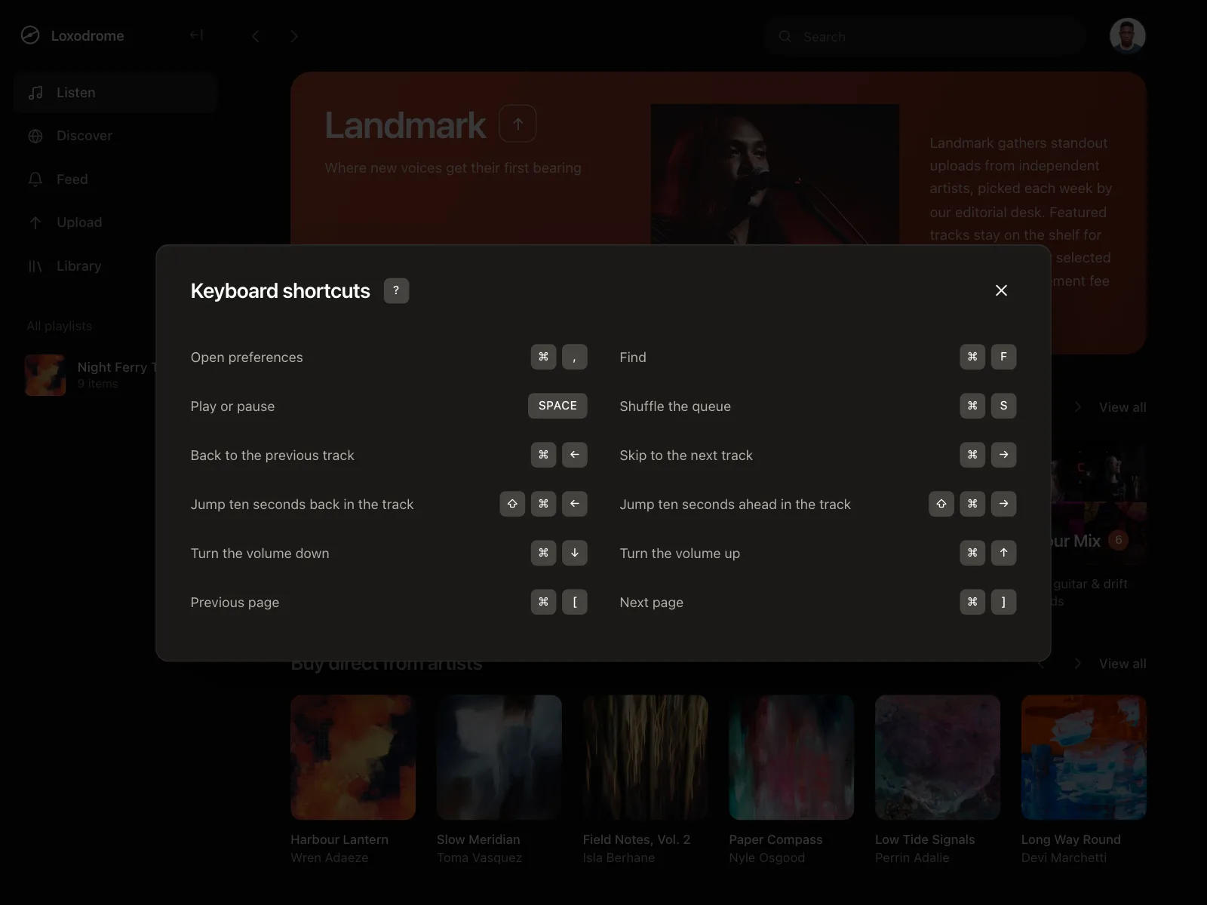The width and height of the screenshot is (1207, 905).
Task: Click right arrow key cap for next track
Action: pyautogui.click(x=1003, y=455)
